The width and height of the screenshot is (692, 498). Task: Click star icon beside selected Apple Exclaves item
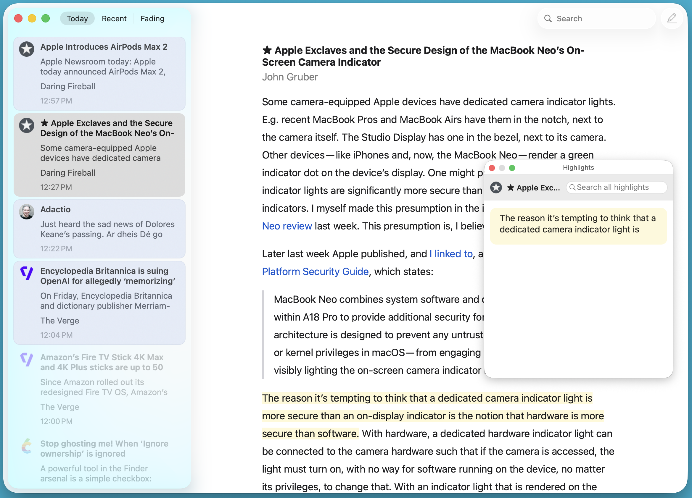(27, 125)
